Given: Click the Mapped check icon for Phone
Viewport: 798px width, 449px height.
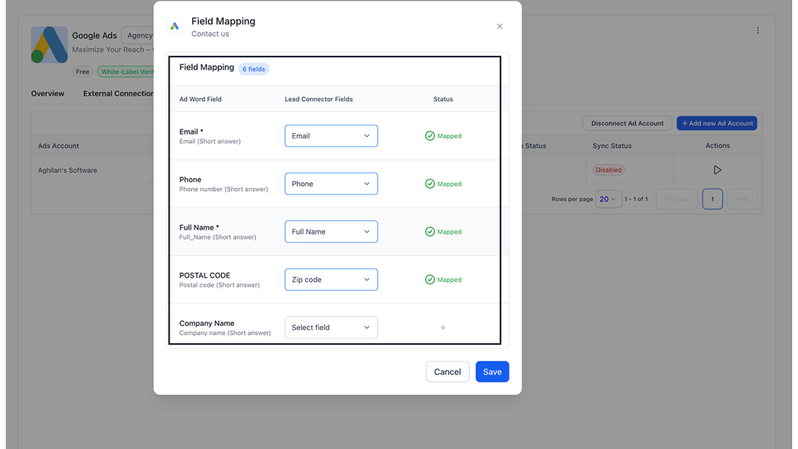Looking at the screenshot, I should point(430,184).
